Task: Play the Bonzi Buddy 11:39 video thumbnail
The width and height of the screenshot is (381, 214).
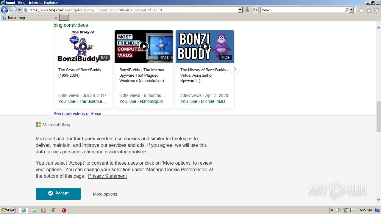Action: 205,46
